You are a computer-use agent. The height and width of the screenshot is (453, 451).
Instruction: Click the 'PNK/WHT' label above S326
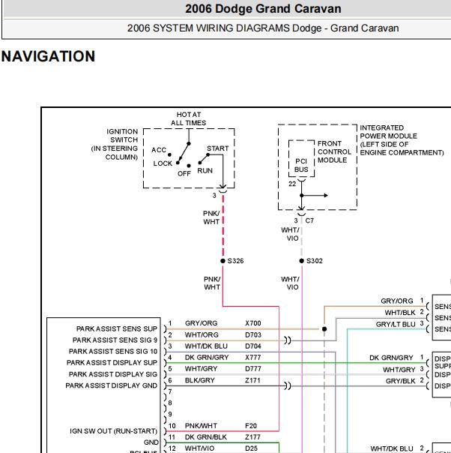click(211, 217)
